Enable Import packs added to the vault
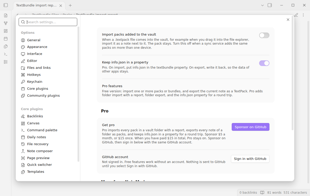This screenshot has width=310, height=196. (x=264, y=35)
